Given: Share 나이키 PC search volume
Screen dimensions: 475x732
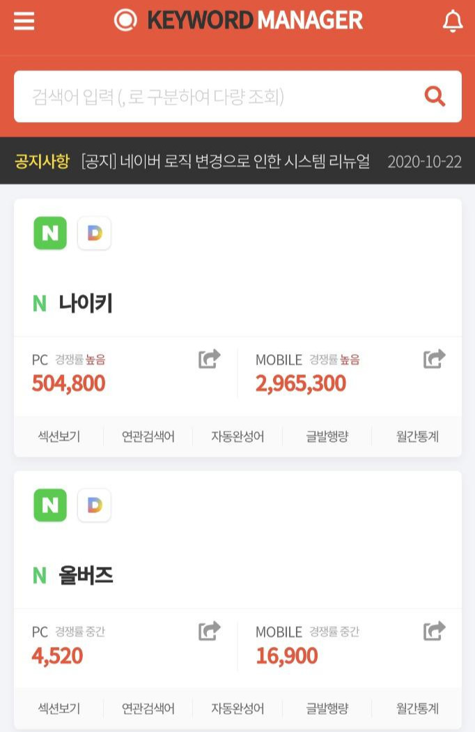Looking at the screenshot, I should [209, 359].
